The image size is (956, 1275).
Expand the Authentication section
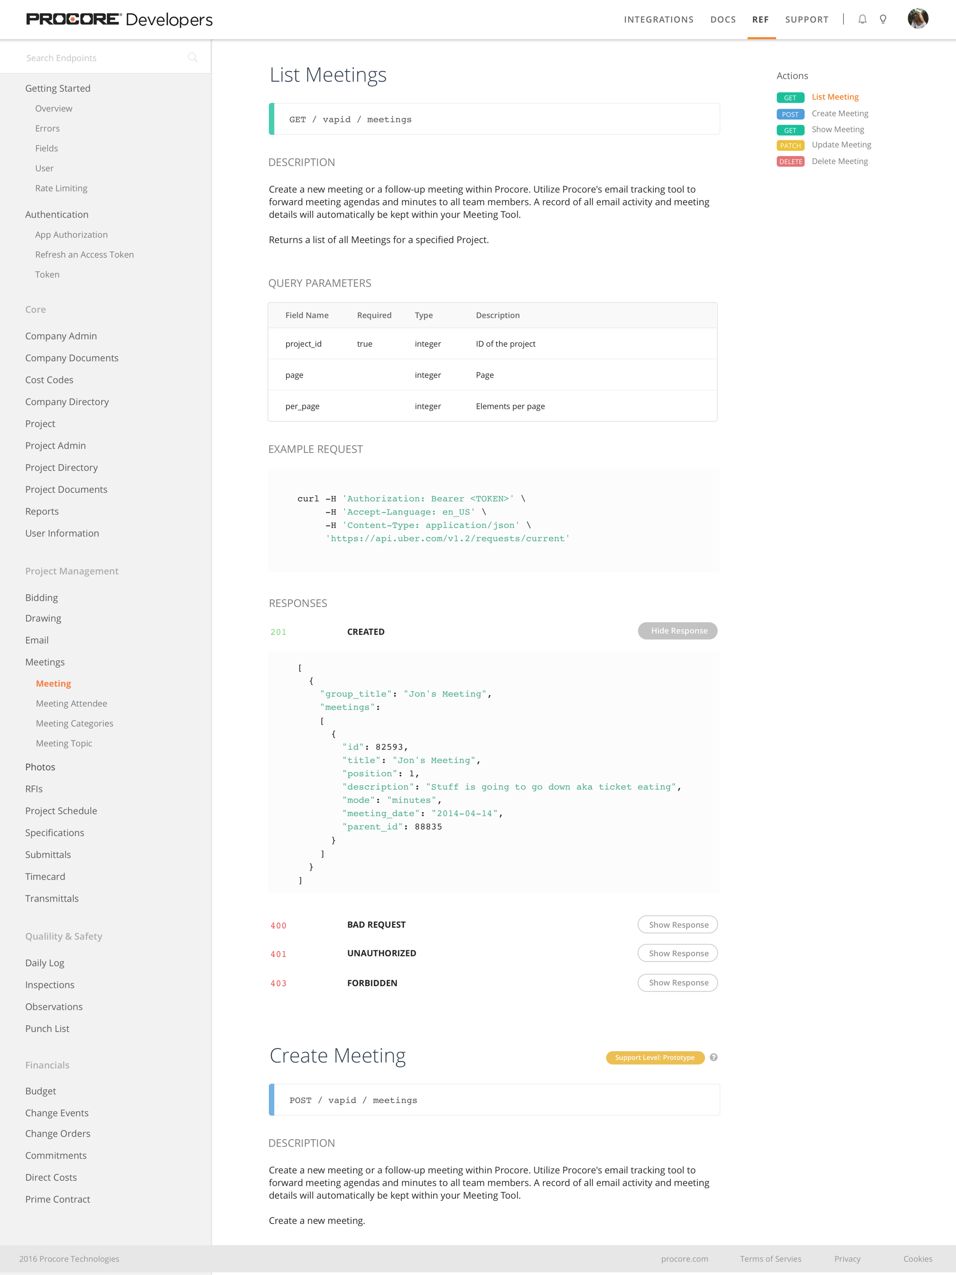click(x=57, y=215)
